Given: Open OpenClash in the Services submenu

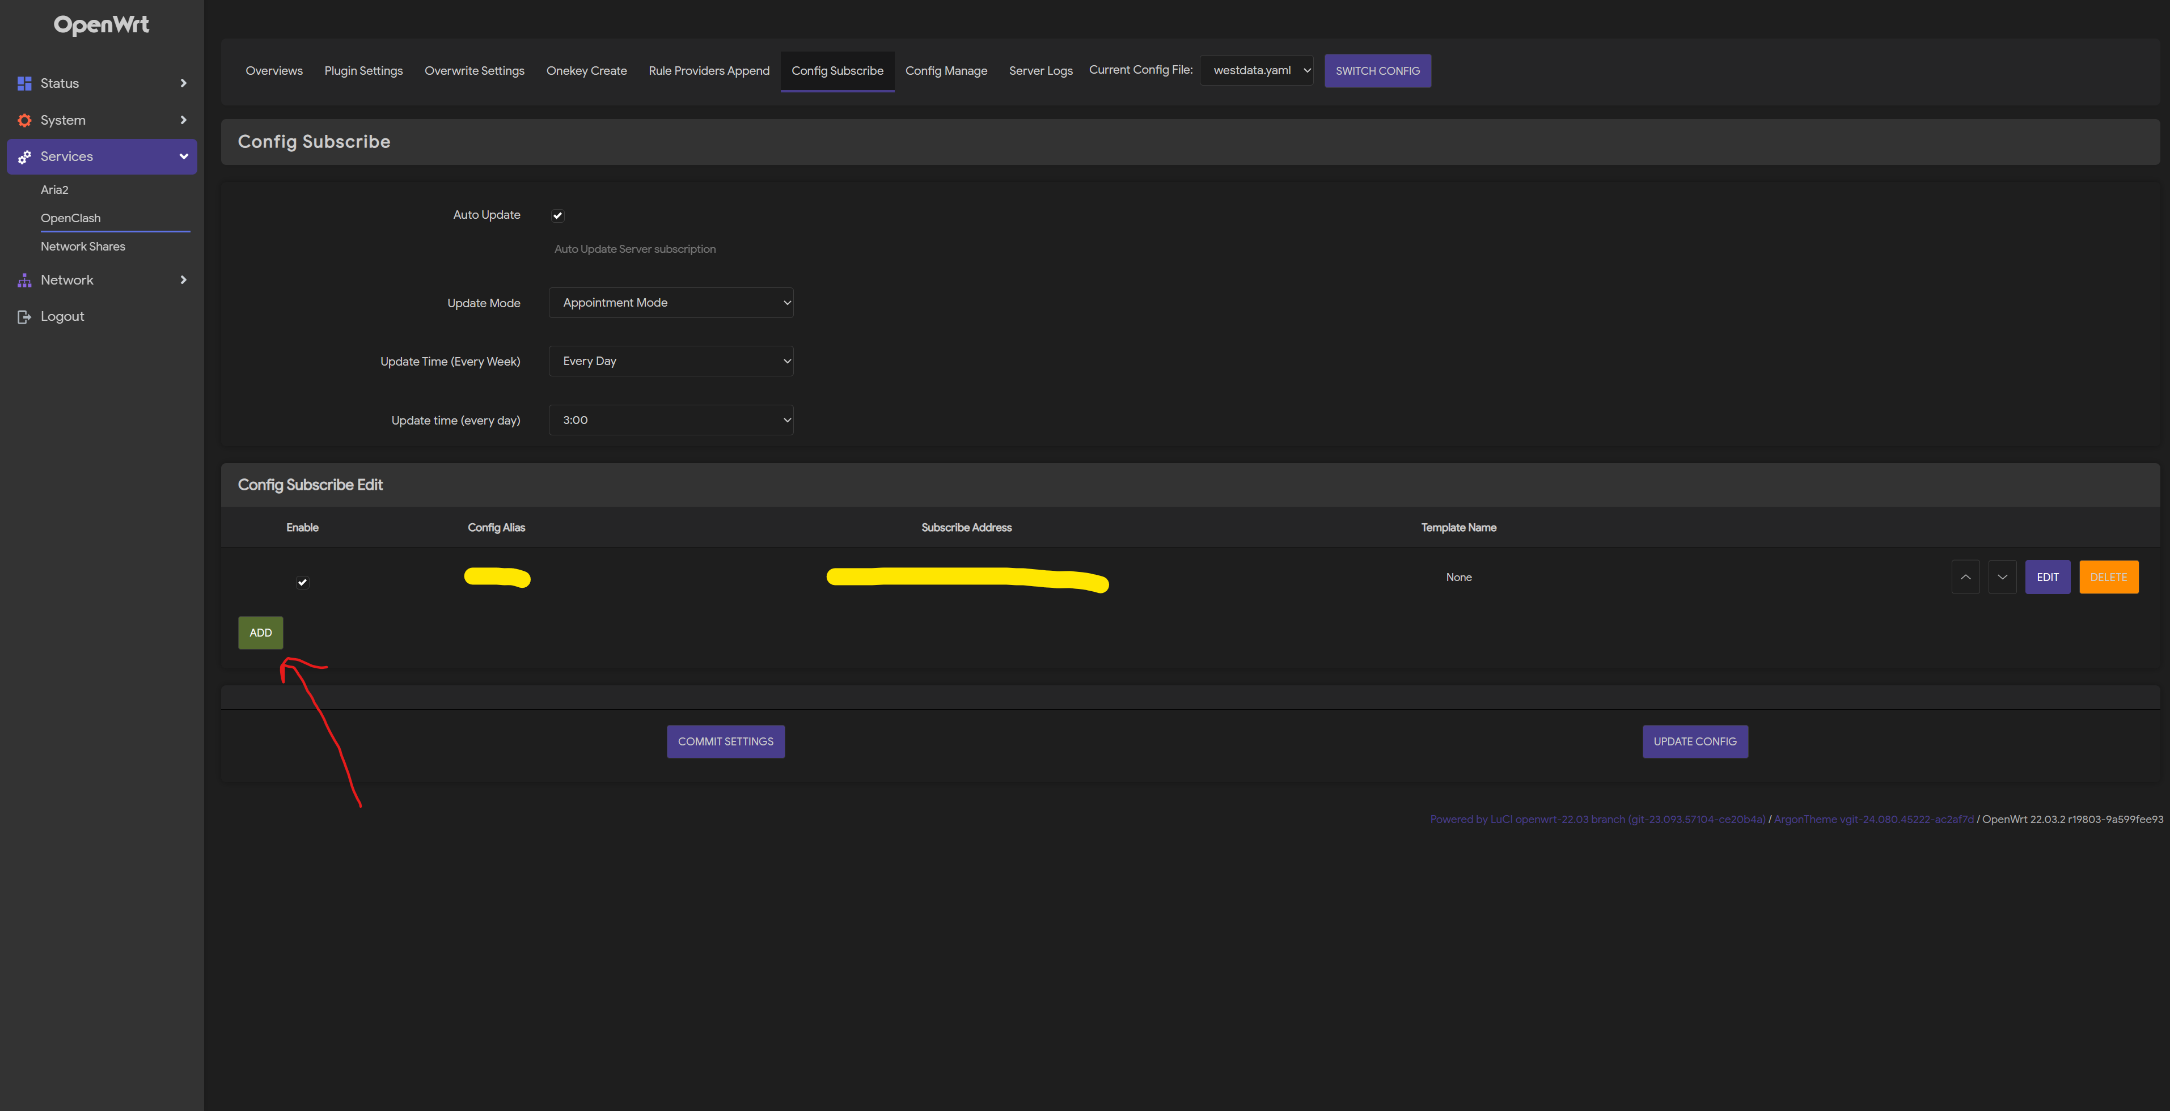Looking at the screenshot, I should [71, 218].
